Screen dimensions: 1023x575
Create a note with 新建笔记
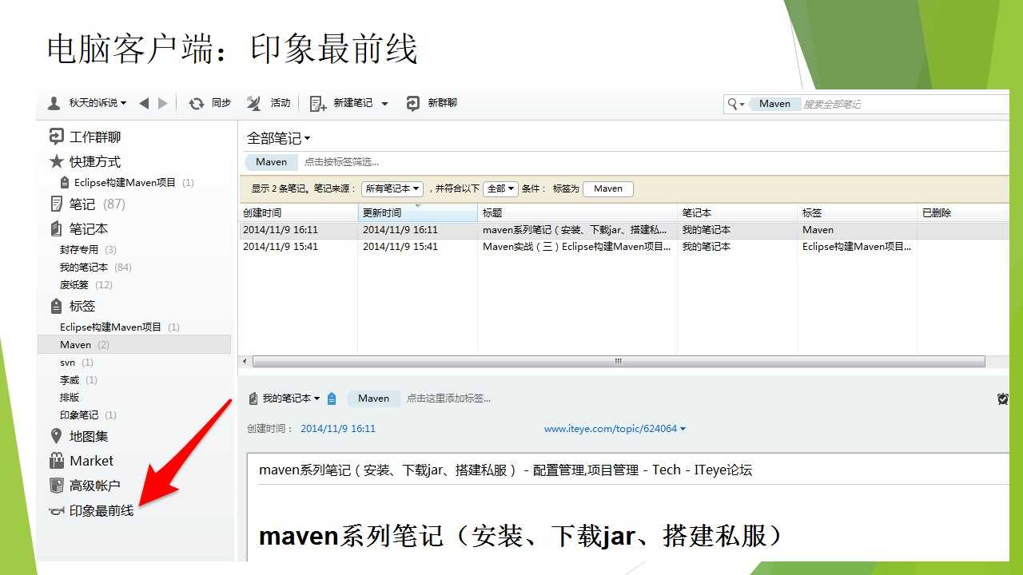(342, 103)
